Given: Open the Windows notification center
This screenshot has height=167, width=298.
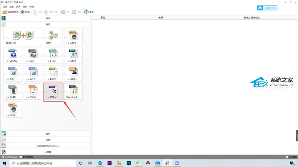Looking at the screenshot, I should pyautogui.click(x=292, y=163).
